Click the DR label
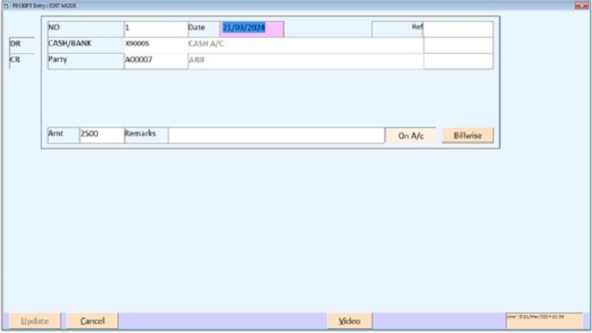 (x=21, y=45)
